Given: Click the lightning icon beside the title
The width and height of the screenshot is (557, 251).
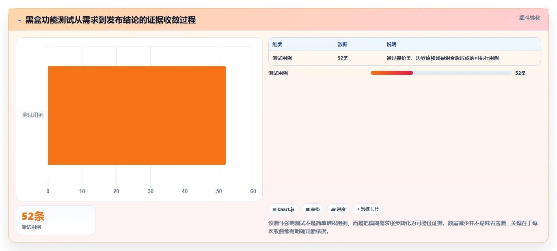Looking at the screenshot, I should tap(19, 20).
